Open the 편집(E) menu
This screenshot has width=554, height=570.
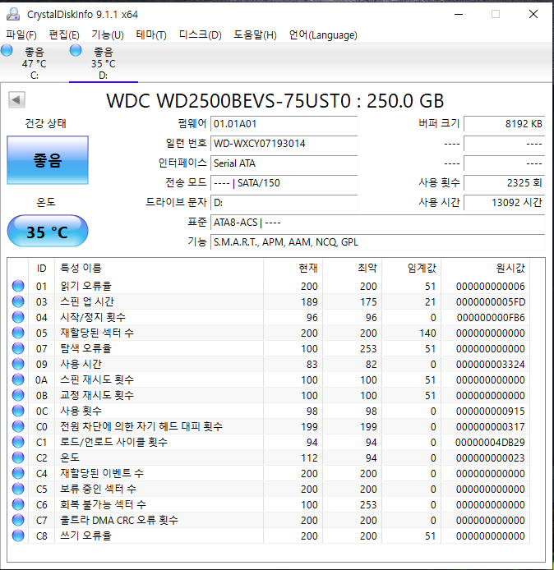point(64,34)
